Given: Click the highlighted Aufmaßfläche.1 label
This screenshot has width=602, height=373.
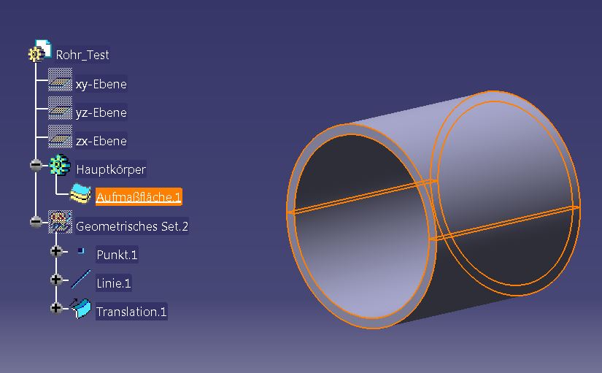Looking at the screenshot, I should (x=139, y=197).
